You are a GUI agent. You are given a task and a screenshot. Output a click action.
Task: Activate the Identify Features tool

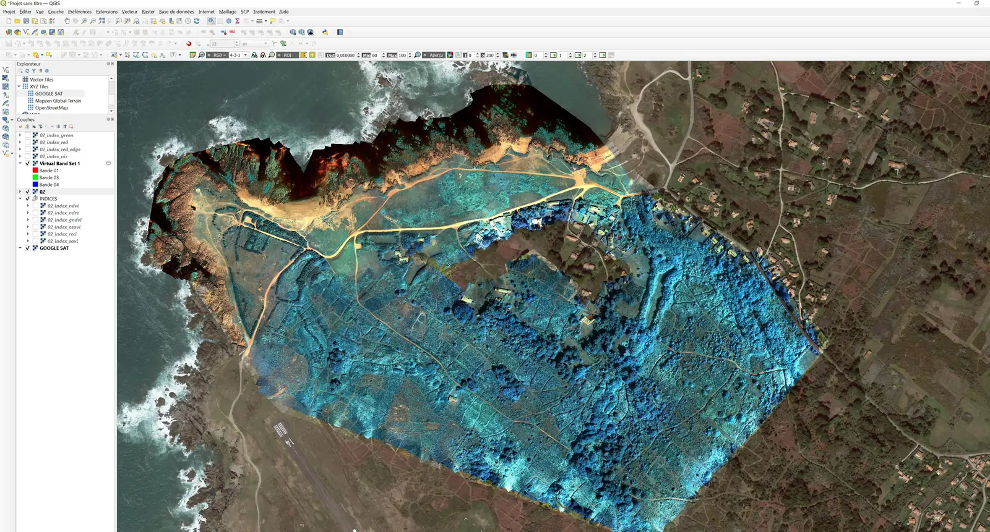click(x=211, y=21)
